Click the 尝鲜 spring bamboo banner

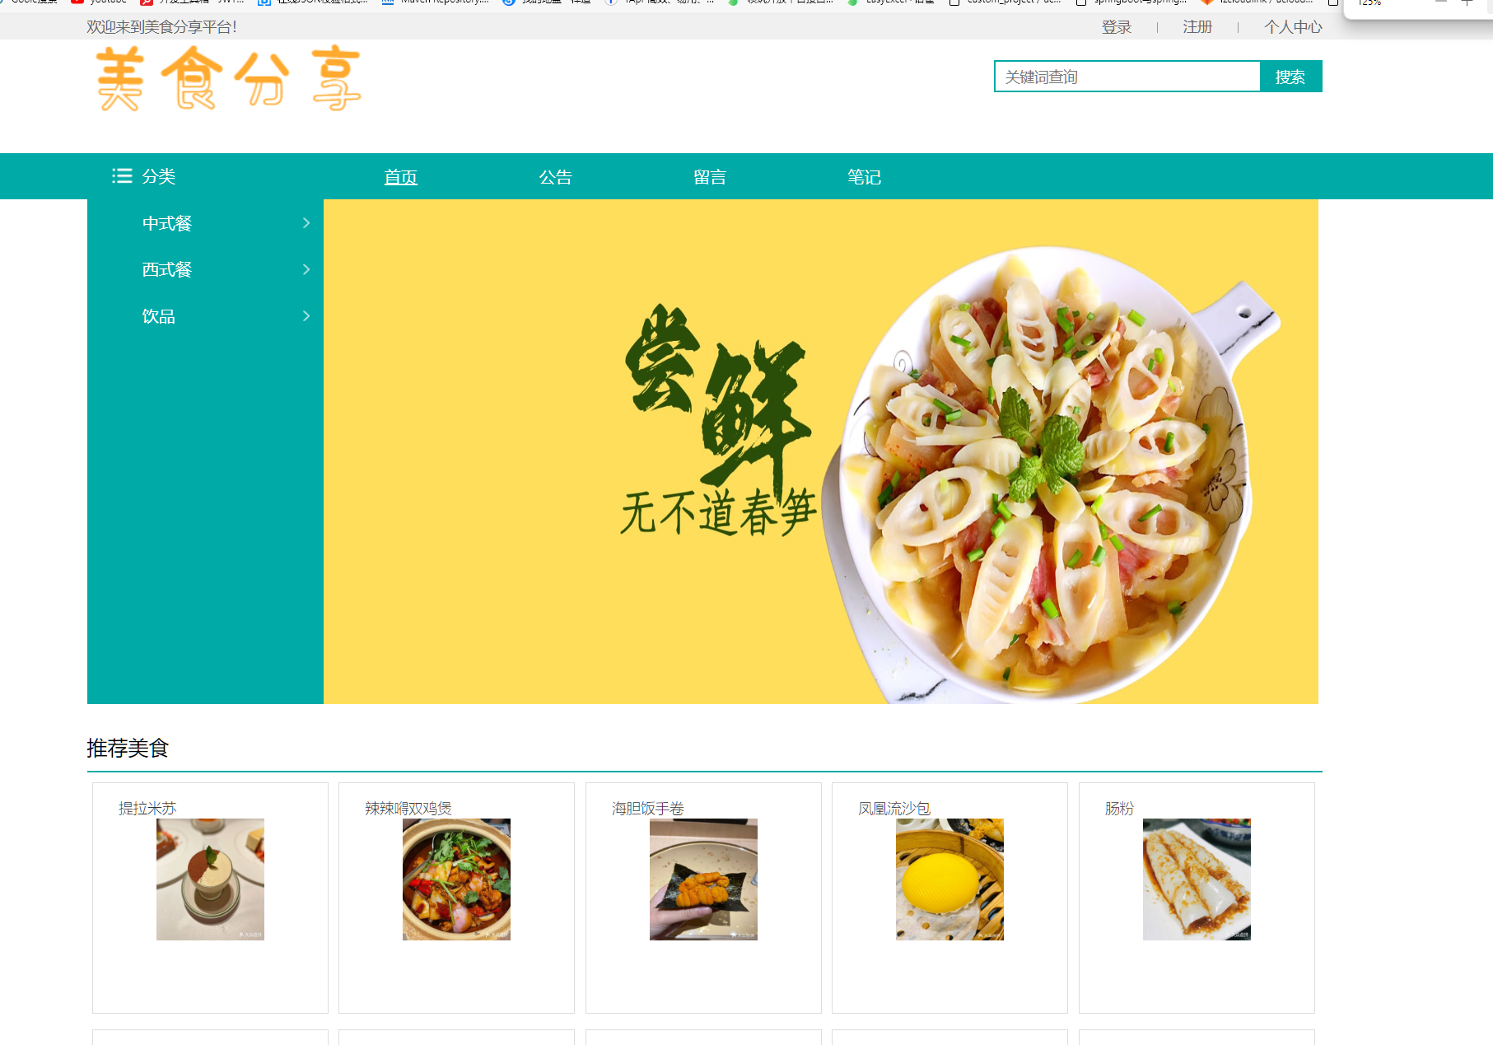(821, 451)
